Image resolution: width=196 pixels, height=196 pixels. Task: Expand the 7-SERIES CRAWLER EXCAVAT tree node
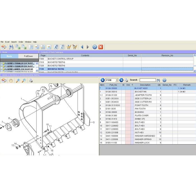[x=1, y=66]
